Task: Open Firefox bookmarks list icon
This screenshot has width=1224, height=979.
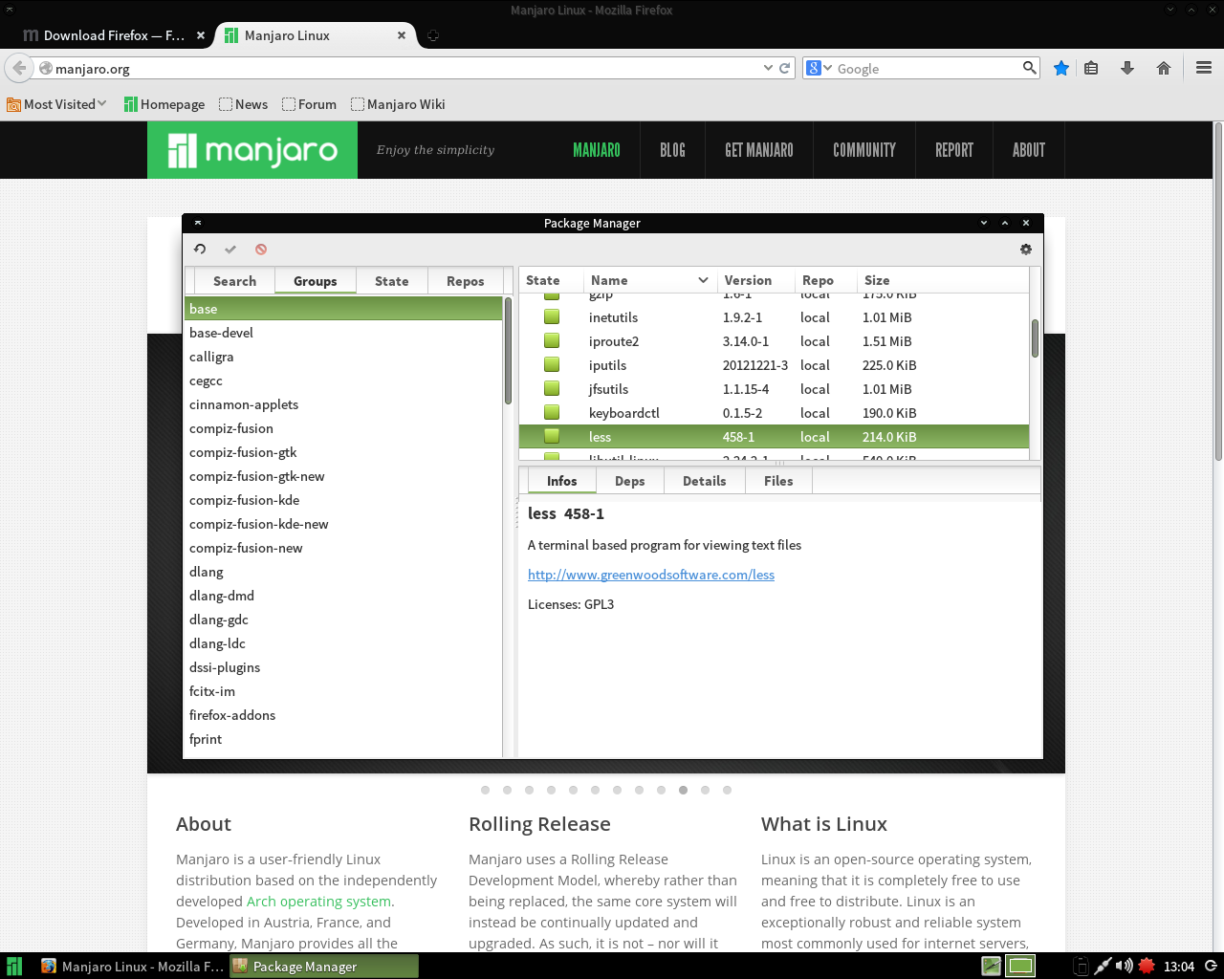Action: (1091, 68)
